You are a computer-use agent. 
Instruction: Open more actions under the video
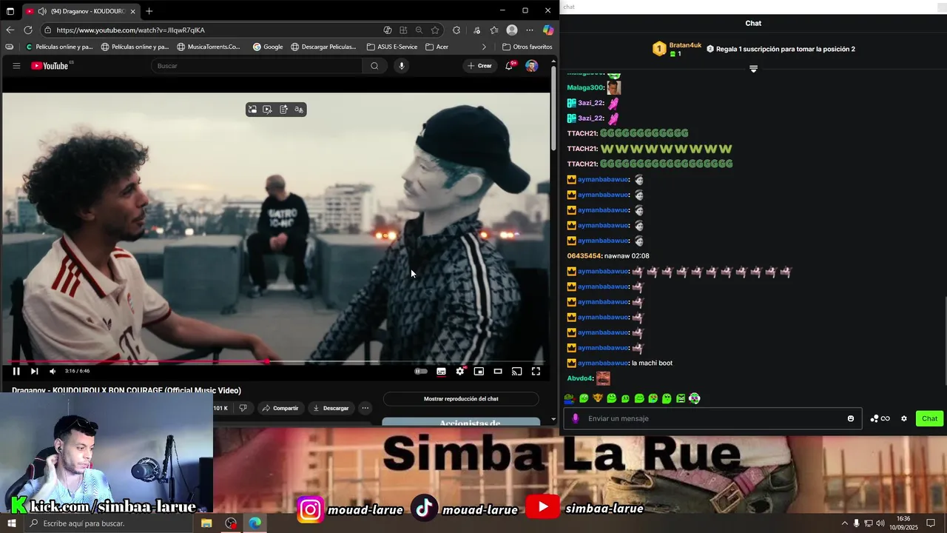[365, 408]
